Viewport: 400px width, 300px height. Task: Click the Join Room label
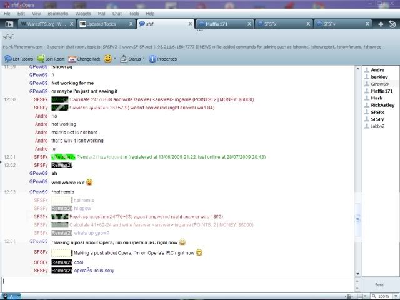pyautogui.click(x=55, y=59)
